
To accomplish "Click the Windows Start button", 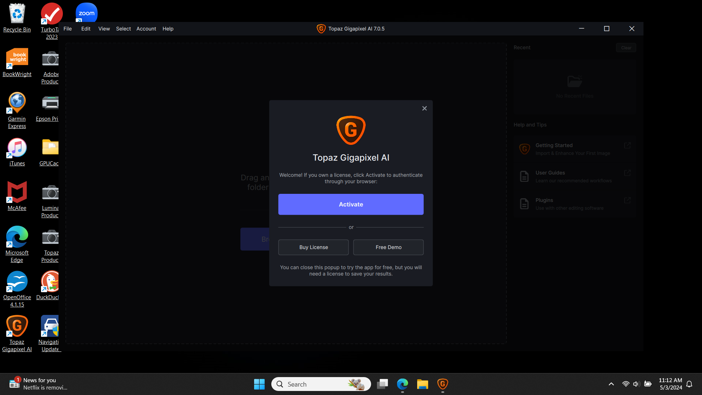I will [x=259, y=384].
